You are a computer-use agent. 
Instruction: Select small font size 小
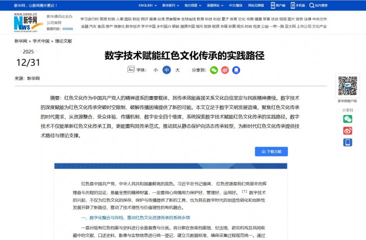155,70
